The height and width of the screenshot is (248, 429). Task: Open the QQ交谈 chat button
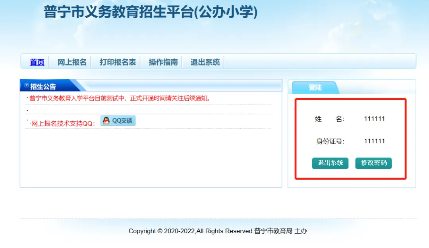[x=118, y=121]
